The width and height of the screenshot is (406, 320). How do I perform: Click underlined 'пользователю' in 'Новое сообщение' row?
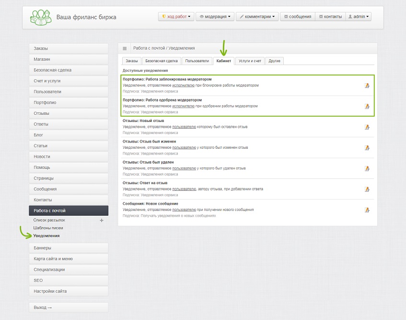pyautogui.click(x=184, y=210)
